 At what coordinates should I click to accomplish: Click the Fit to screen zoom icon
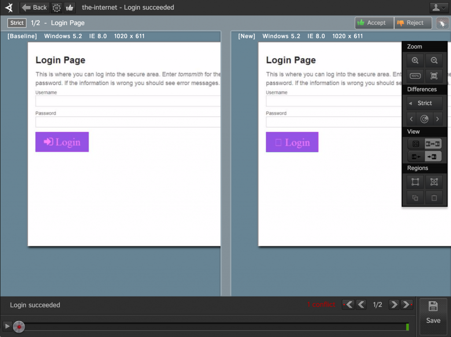434,75
